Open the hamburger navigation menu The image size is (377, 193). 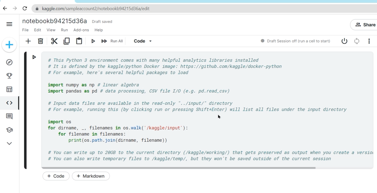pos(9,24)
